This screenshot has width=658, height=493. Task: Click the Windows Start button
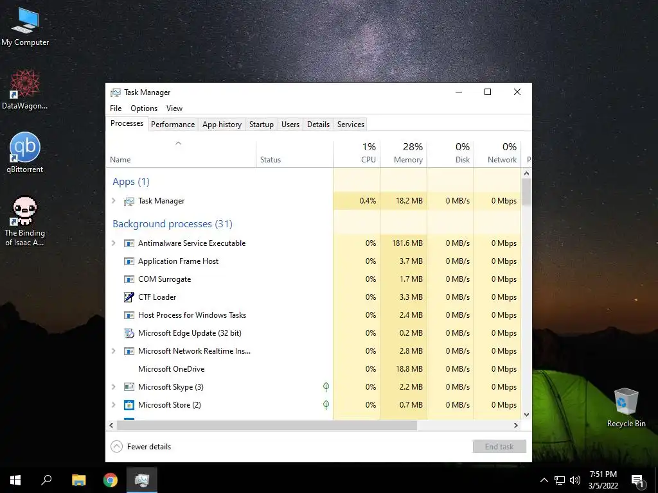[15, 480]
